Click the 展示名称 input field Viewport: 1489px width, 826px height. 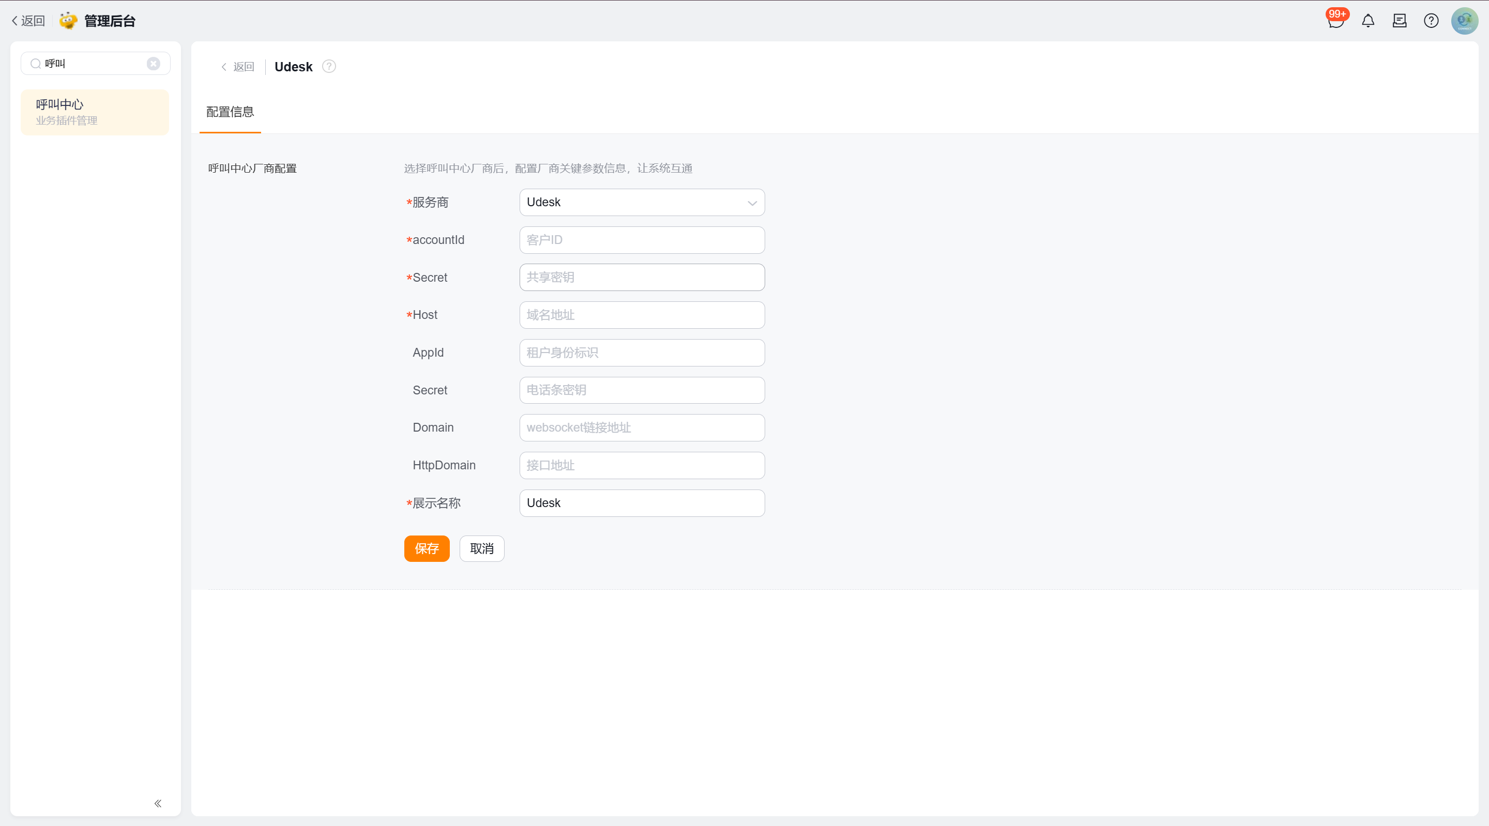tap(642, 503)
